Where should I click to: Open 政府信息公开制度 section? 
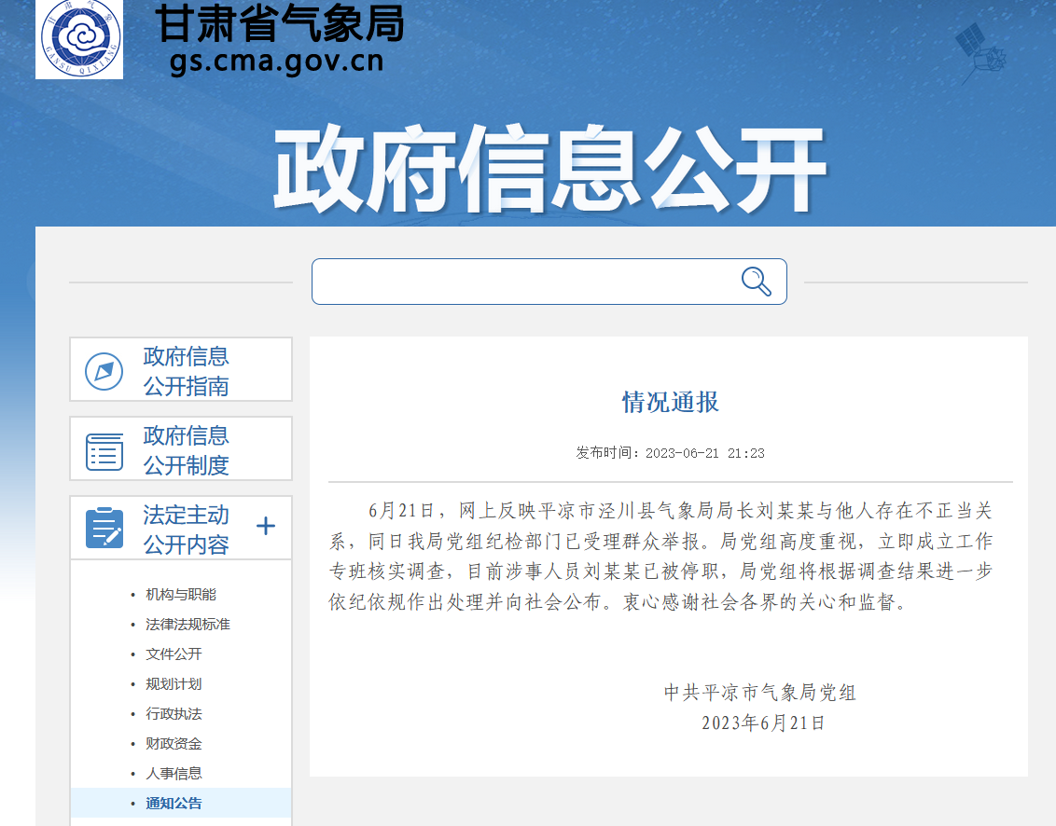[186, 450]
